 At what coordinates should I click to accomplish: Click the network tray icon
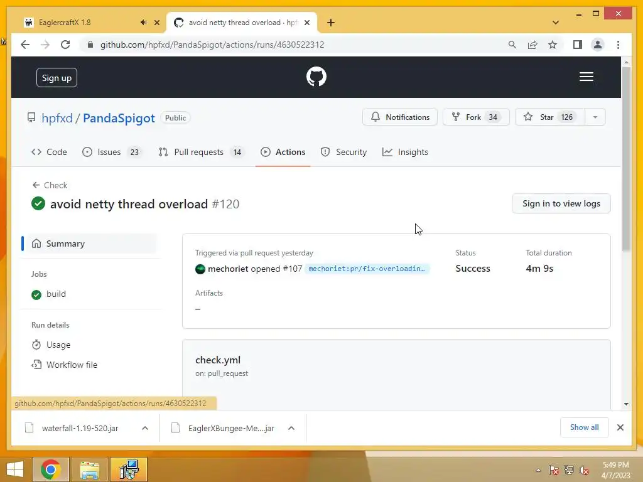(x=569, y=469)
